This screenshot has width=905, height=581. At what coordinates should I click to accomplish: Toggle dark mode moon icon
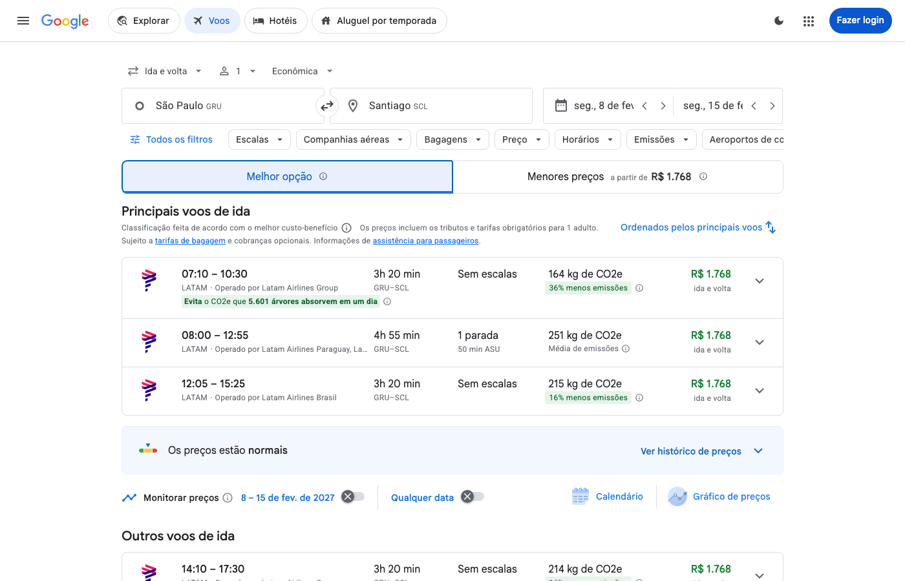pyautogui.click(x=779, y=21)
